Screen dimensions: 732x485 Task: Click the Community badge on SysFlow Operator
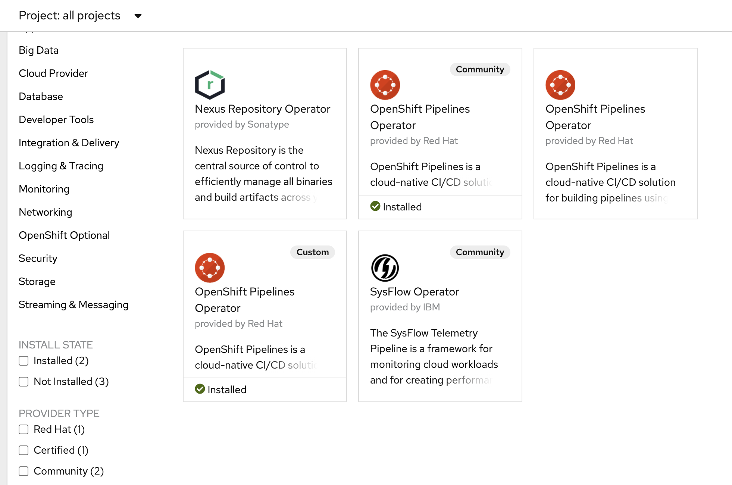coord(480,252)
